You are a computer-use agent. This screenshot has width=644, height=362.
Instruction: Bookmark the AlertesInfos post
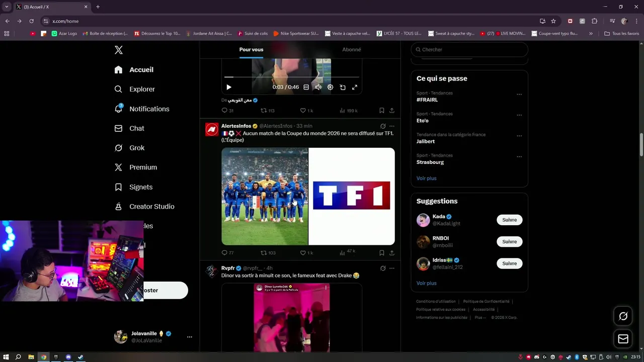click(382, 253)
